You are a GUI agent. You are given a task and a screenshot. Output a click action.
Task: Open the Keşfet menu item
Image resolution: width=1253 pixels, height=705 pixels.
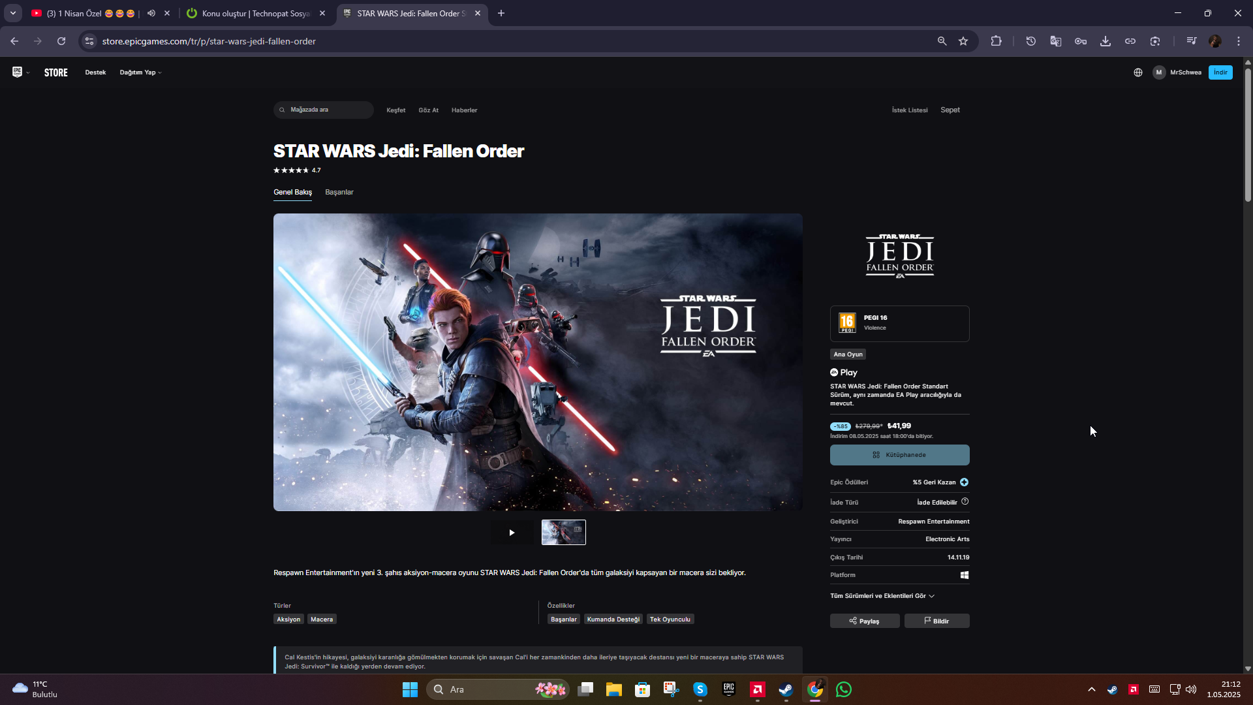coord(395,110)
